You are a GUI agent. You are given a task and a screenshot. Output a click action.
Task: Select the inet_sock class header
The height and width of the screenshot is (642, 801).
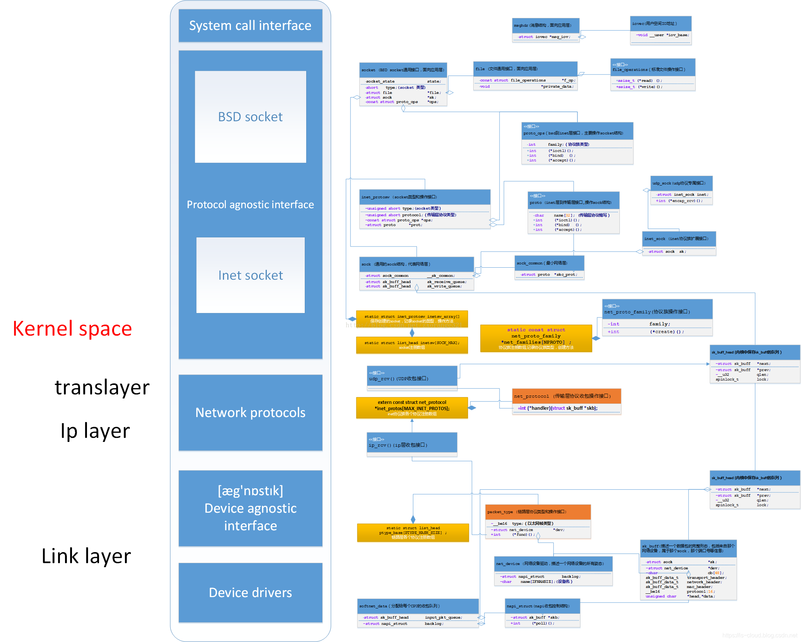click(679, 239)
